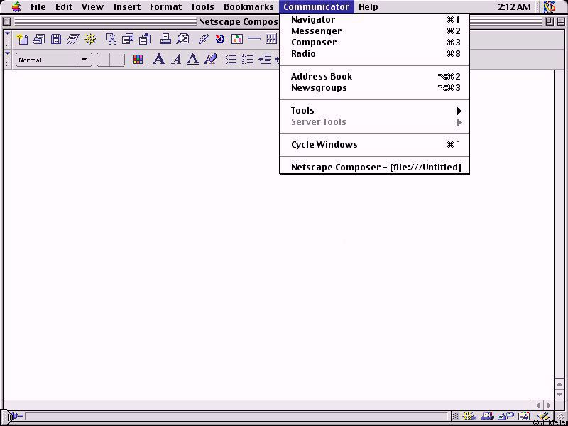
Task: Select Netscape Composer Untitled window entry
Action: [x=376, y=168]
